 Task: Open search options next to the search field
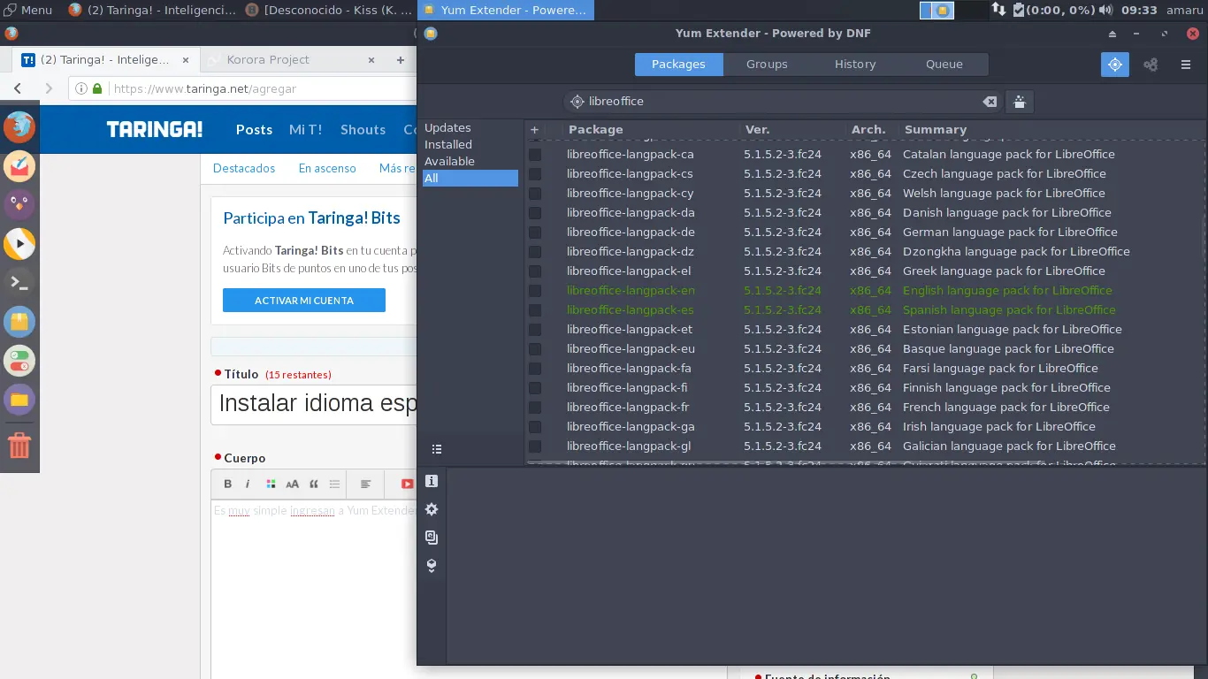[x=1020, y=102]
